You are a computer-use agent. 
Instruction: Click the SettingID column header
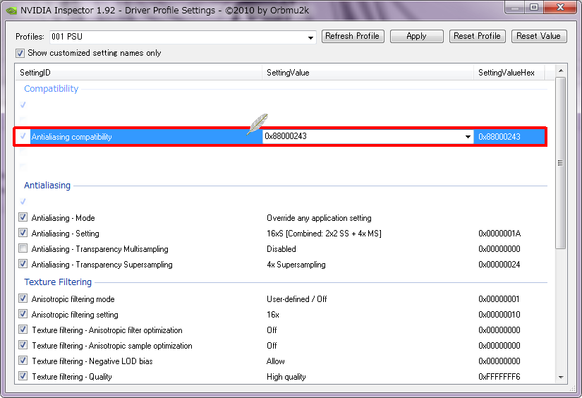click(138, 73)
